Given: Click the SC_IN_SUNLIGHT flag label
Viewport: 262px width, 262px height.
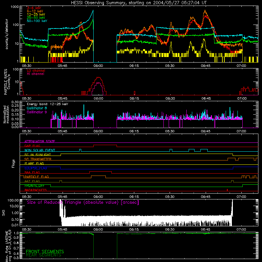Looking at the screenshot, I should 38,155.
